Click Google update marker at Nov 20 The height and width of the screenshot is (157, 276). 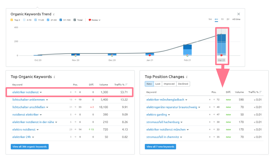pyautogui.click(x=76, y=55)
